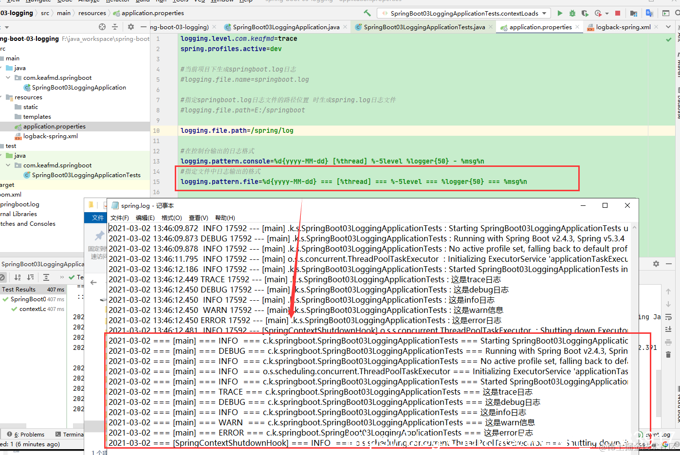Click the console print icon
The height and width of the screenshot is (455, 680).
coord(668,342)
